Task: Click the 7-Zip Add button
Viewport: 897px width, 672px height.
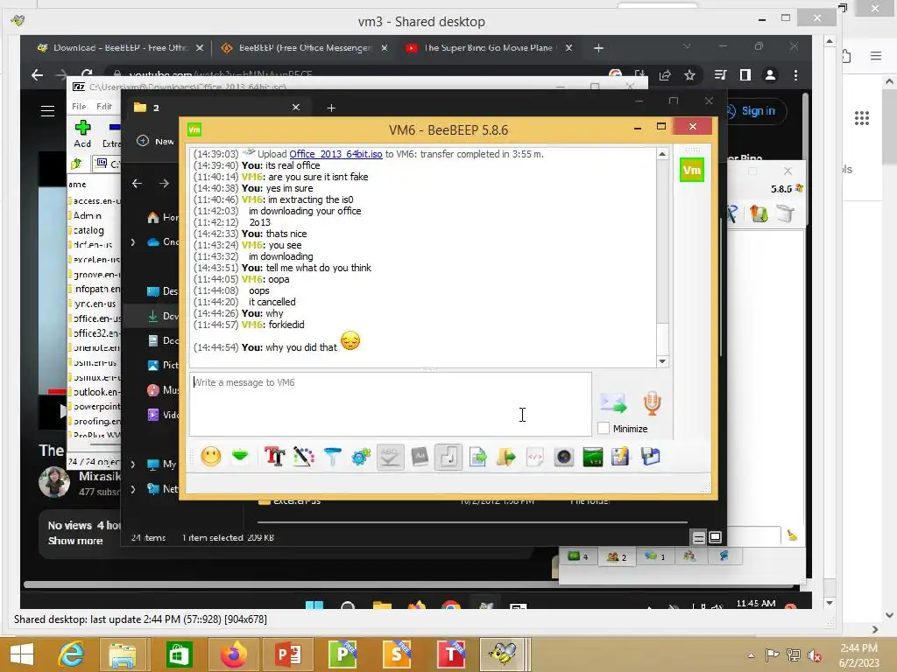Action: click(82, 133)
